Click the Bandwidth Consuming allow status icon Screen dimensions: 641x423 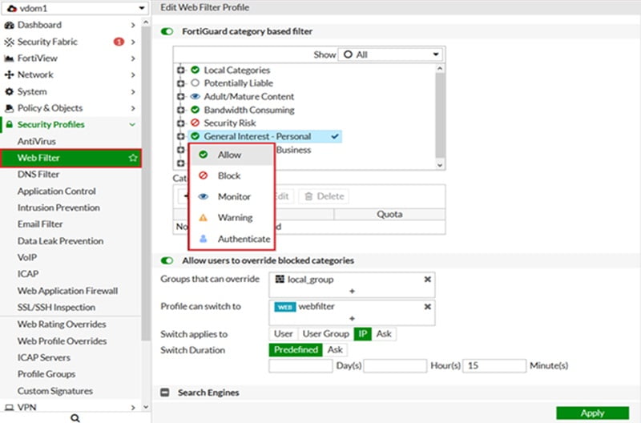(195, 110)
